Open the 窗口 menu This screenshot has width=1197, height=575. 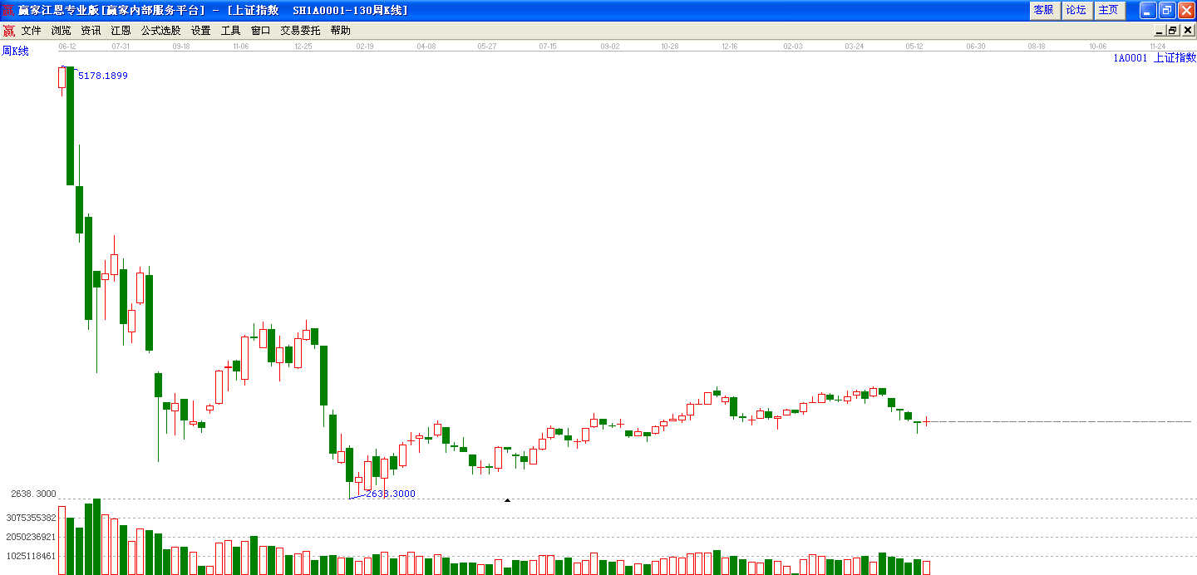point(260,31)
